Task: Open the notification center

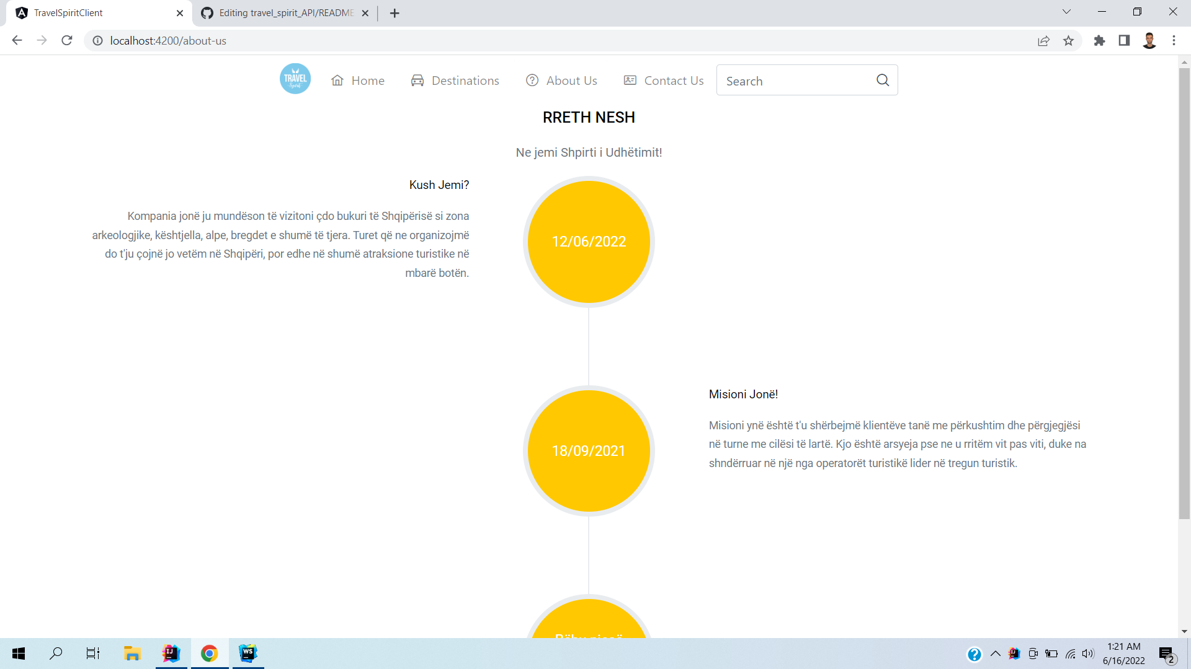Action: (1167, 654)
